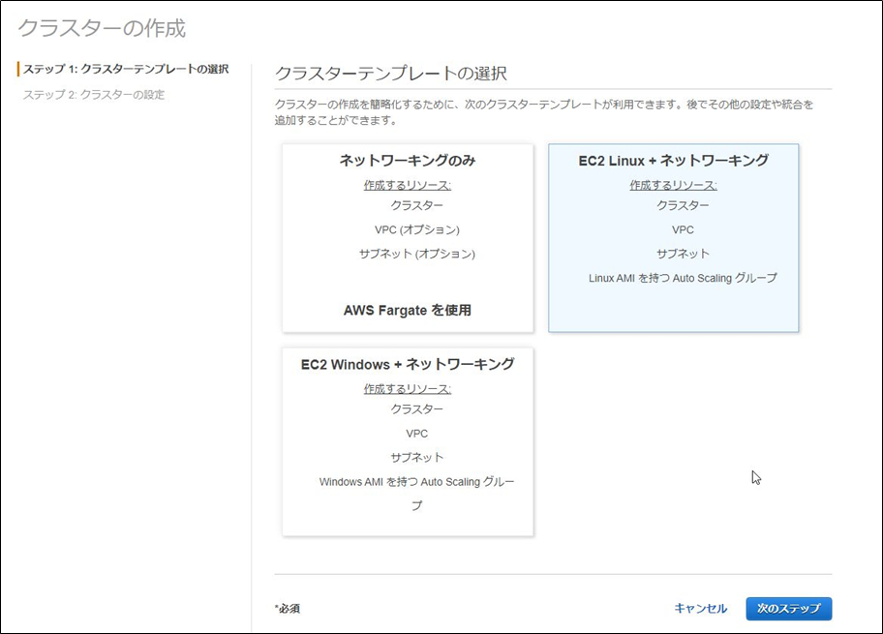
Task: Click the *必須 note
Action: (288, 609)
